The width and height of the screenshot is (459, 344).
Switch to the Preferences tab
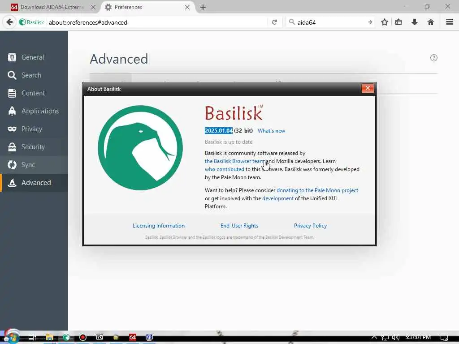point(148,7)
